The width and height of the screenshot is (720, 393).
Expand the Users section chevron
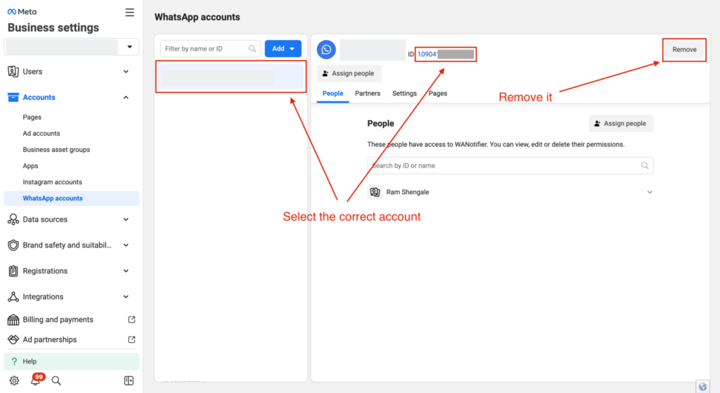pos(126,72)
